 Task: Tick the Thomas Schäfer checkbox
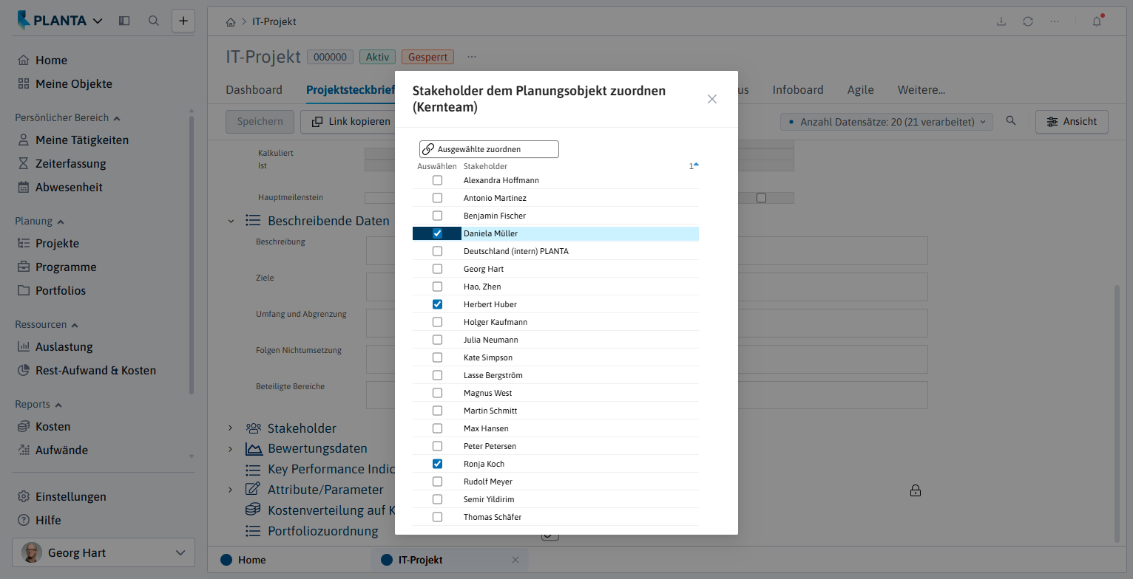(437, 517)
